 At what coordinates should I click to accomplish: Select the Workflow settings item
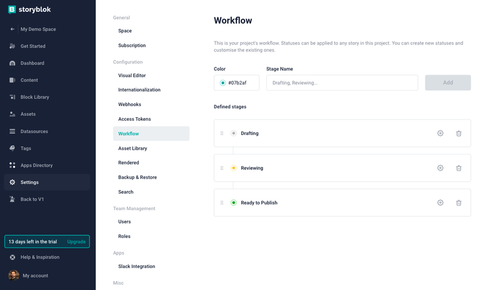pos(151,133)
